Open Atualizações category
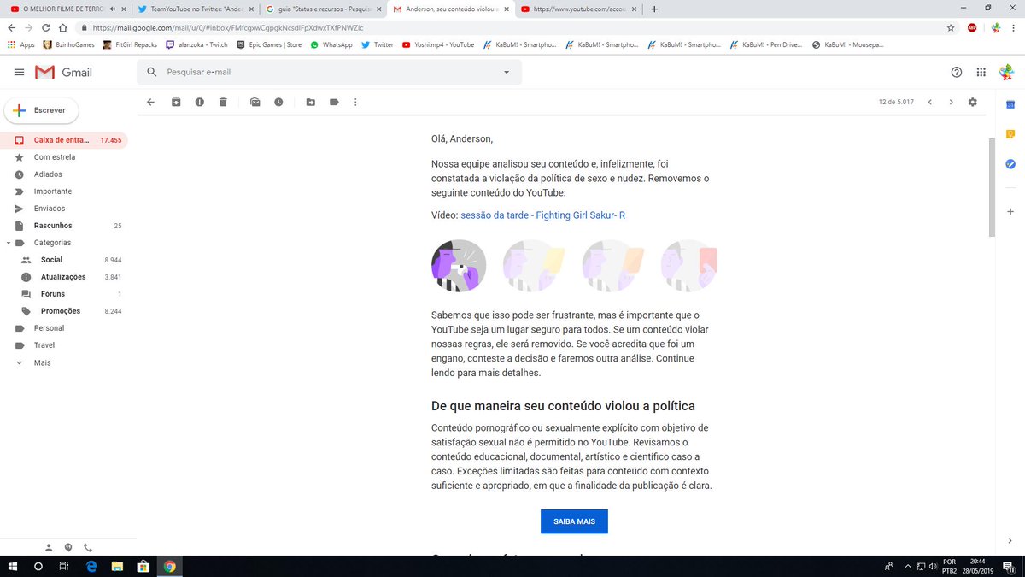This screenshot has height=577, width=1025. pos(64,277)
